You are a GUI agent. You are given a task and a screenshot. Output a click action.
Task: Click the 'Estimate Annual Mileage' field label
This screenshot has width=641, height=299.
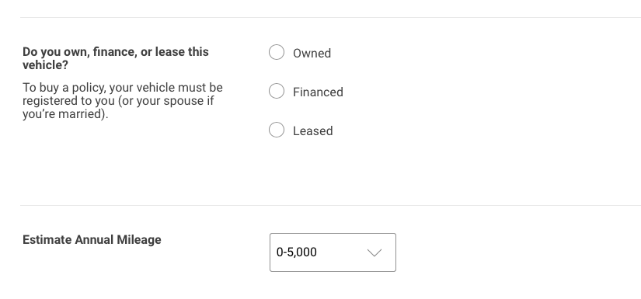coord(92,240)
